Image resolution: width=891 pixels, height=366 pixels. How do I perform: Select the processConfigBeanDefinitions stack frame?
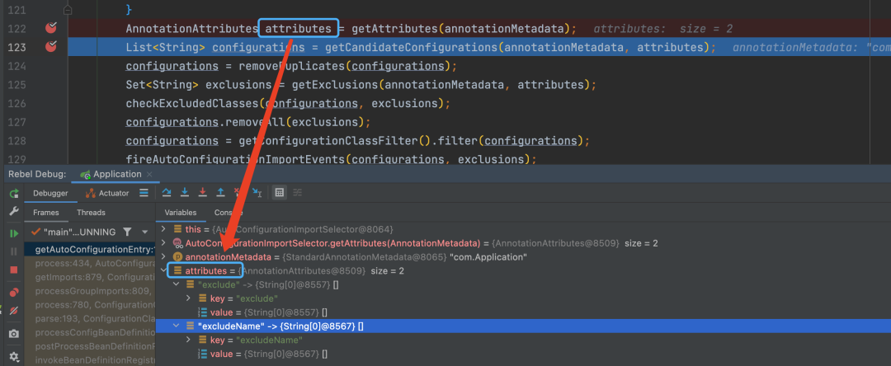[90, 332]
